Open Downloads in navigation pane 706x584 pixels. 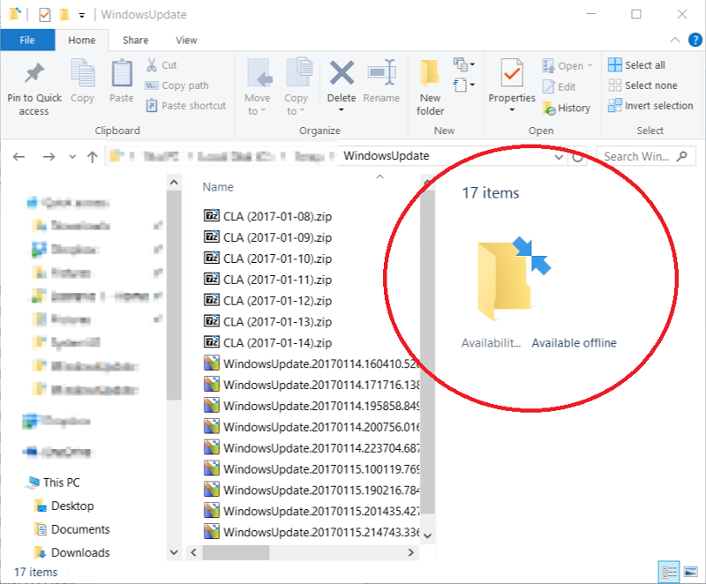(x=72, y=552)
